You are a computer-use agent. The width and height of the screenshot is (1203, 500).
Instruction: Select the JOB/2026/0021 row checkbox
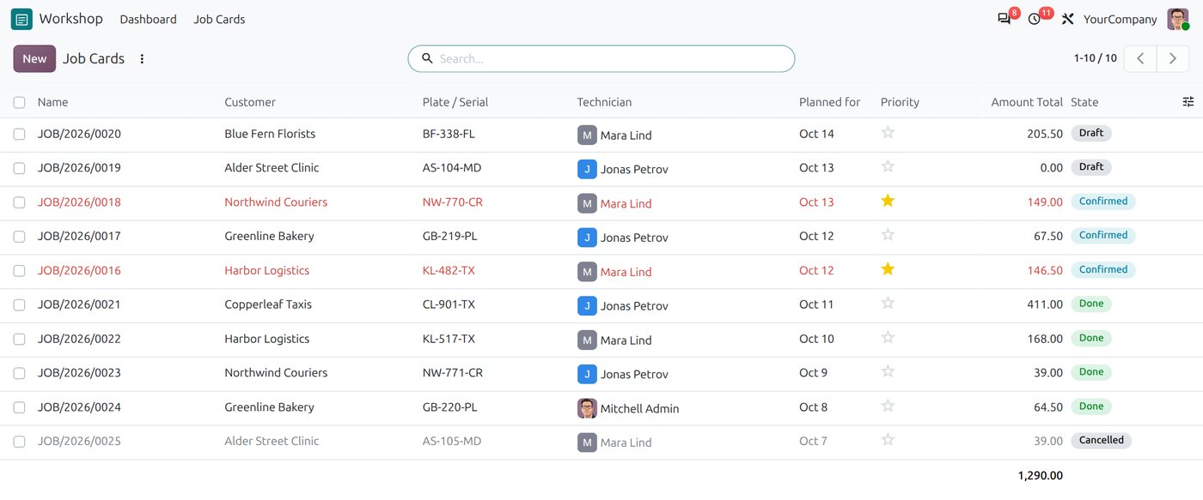(19, 305)
